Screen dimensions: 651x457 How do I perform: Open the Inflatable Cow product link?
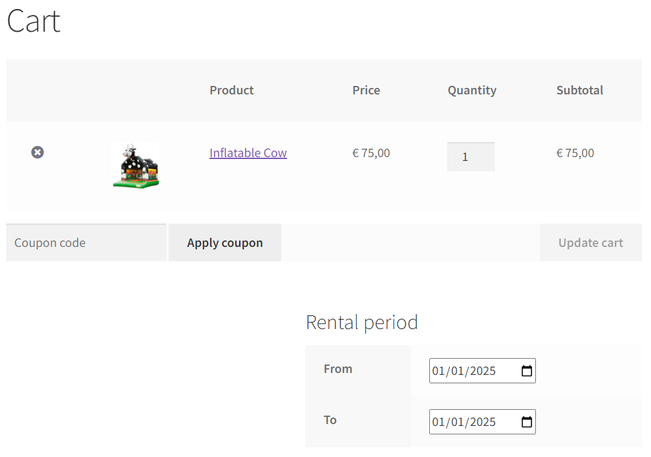coord(248,153)
